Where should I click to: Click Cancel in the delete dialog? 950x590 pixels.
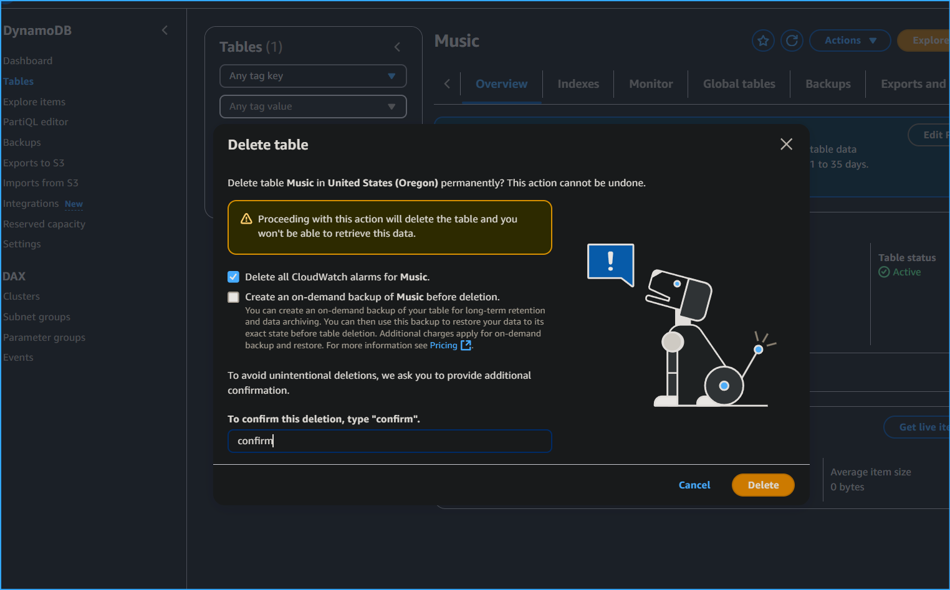click(694, 485)
